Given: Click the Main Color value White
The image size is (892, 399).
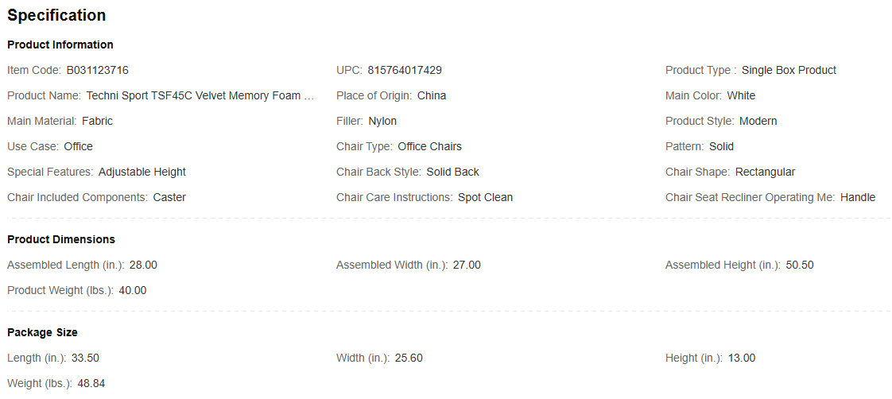Looking at the screenshot, I should click(x=741, y=95).
